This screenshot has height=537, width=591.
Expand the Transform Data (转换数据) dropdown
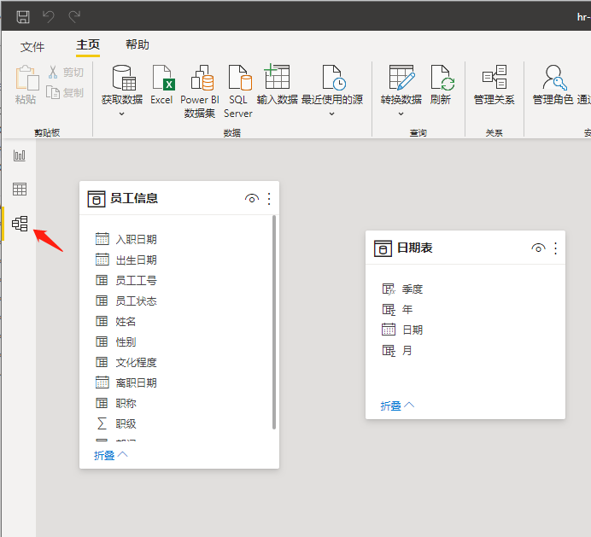(x=401, y=114)
